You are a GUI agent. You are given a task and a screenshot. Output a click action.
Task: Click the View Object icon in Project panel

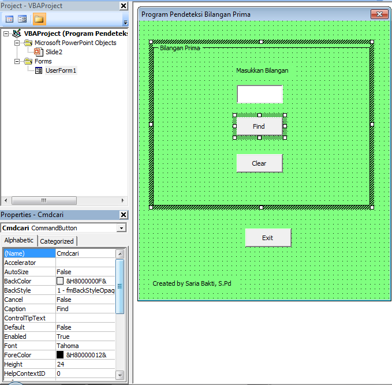23,19
